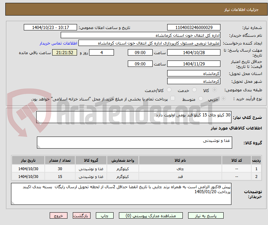268x225 pixels.
Task: Click the تعداد / مقدار column header
Action: point(60,160)
